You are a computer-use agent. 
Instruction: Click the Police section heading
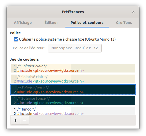(x=15, y=33)
